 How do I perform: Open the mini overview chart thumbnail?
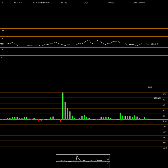(x=83, y=161)
